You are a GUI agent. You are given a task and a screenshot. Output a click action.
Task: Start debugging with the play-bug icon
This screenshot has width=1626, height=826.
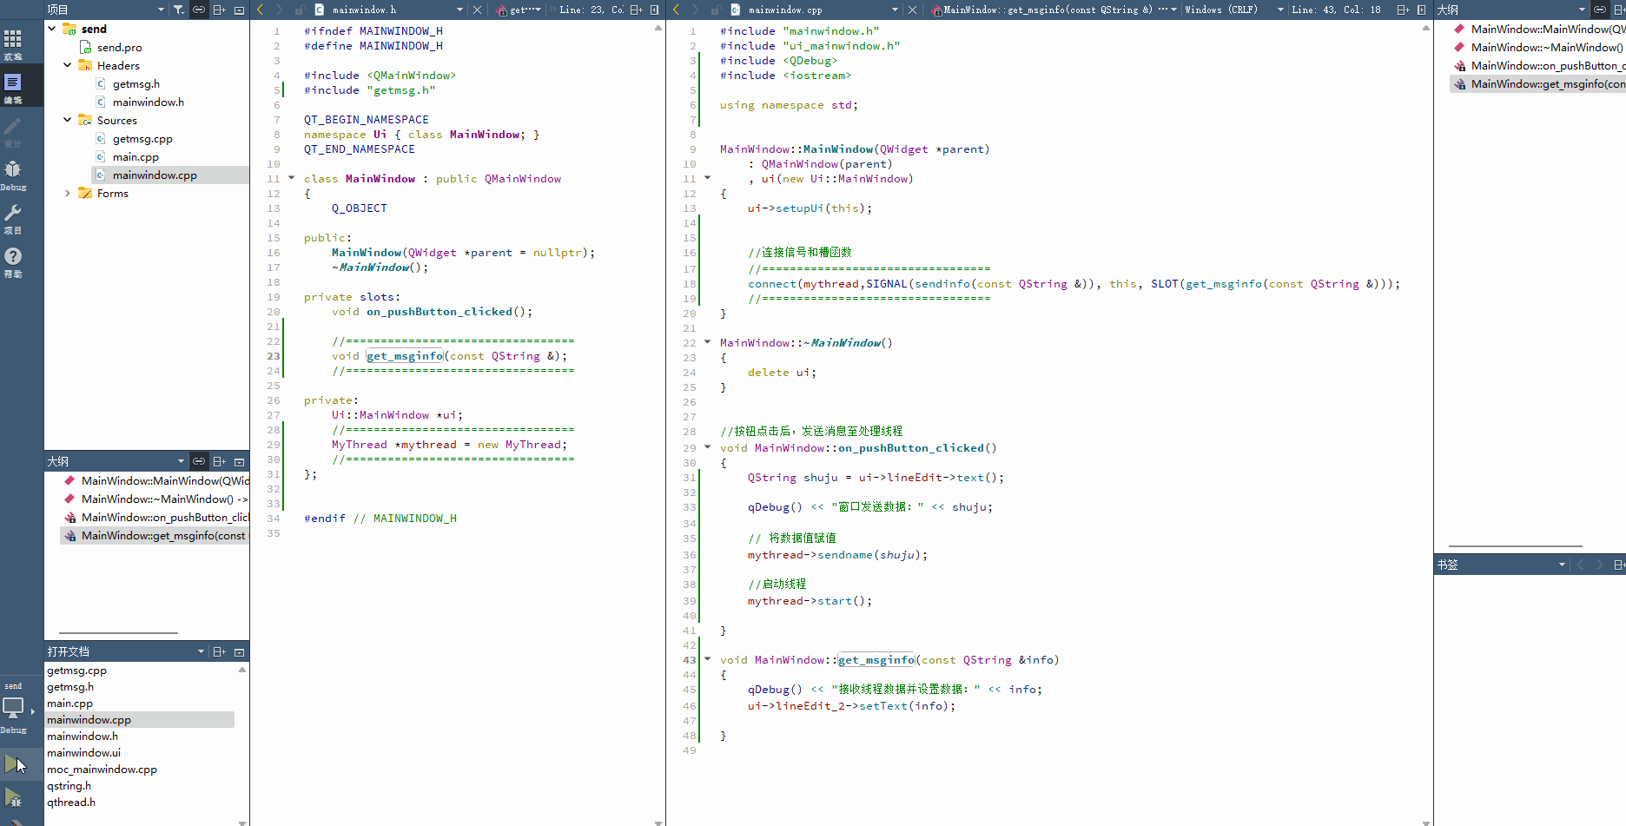tap(13, 796)
